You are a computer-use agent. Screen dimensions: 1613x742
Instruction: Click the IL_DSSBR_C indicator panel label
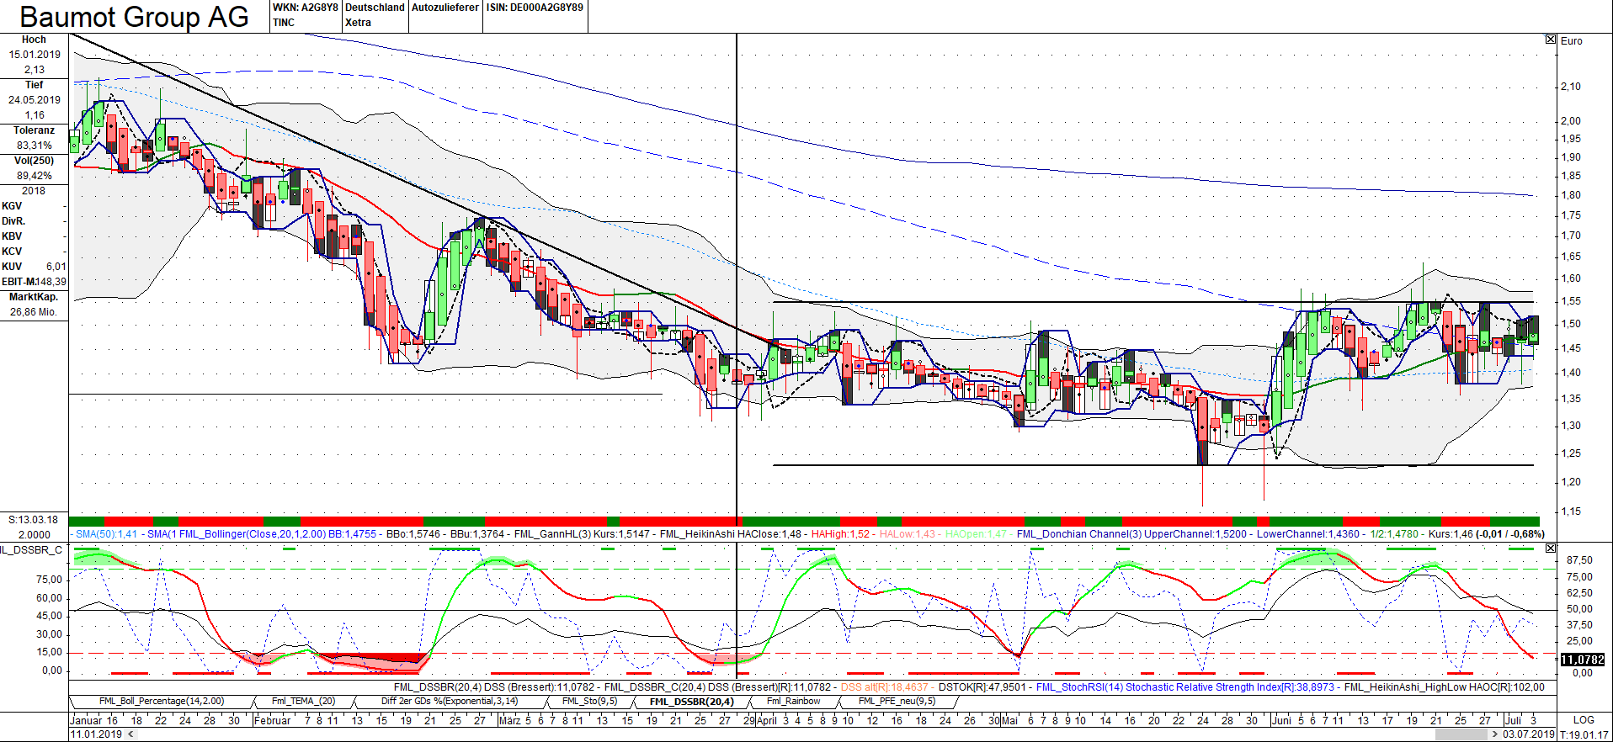(32, 550)
